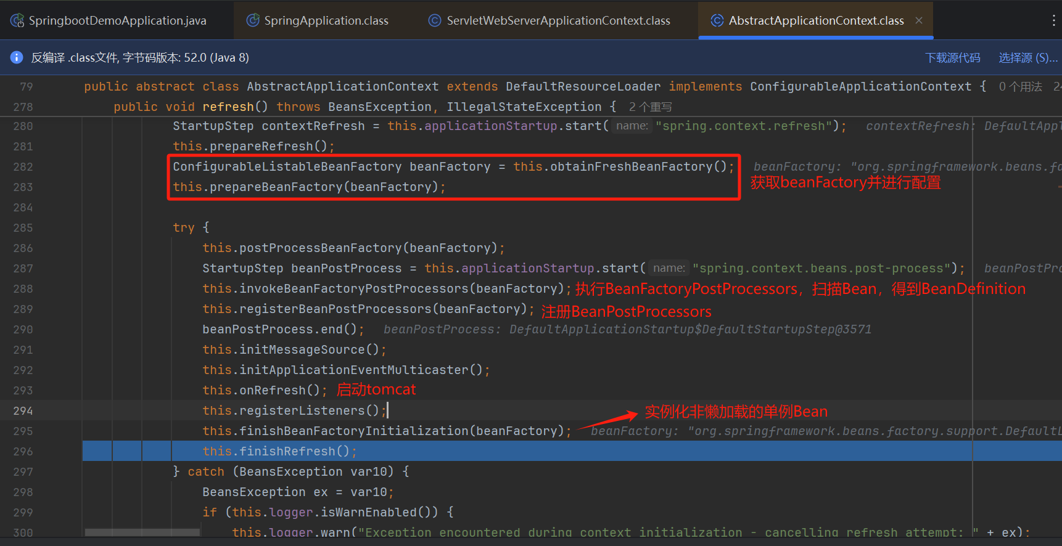
Task: Click the ServletWebServerApplicationContext.class tab icon
Action: [435, 20]
